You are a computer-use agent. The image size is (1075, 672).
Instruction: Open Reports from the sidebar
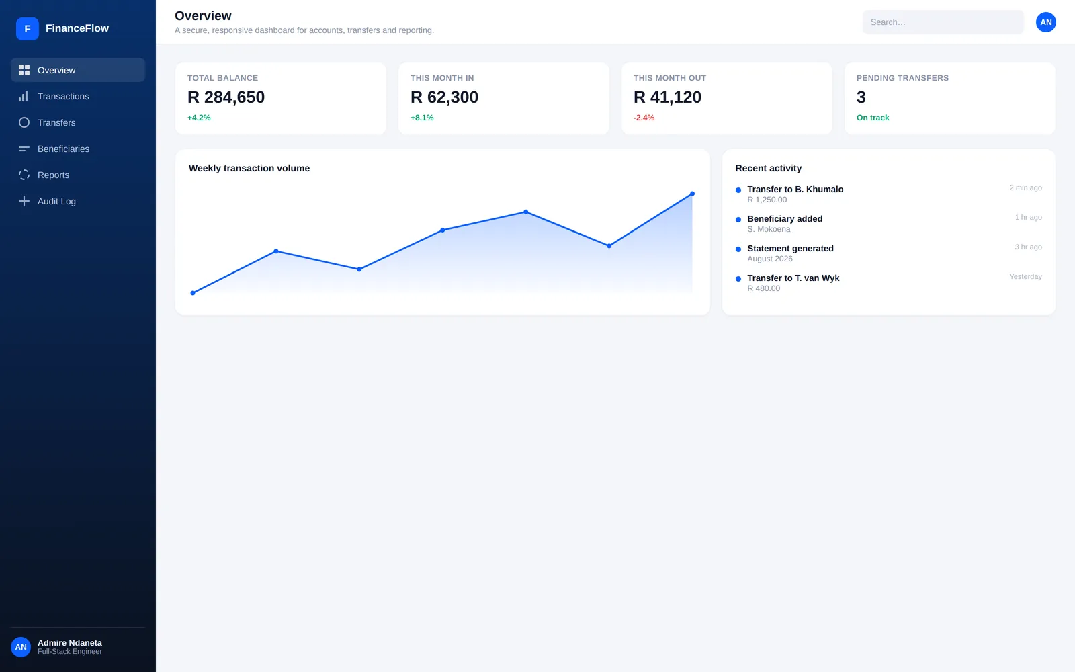coord(78,175)
